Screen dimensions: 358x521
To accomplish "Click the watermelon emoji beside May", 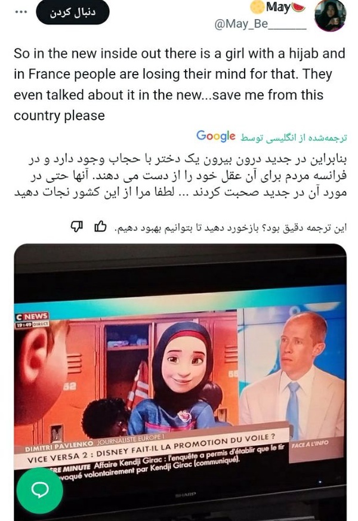I will (298, 7).
